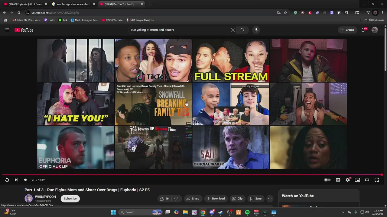Toggle closed captions
The width and height of the screenshot is (387, 217).
tap(338, 180)
